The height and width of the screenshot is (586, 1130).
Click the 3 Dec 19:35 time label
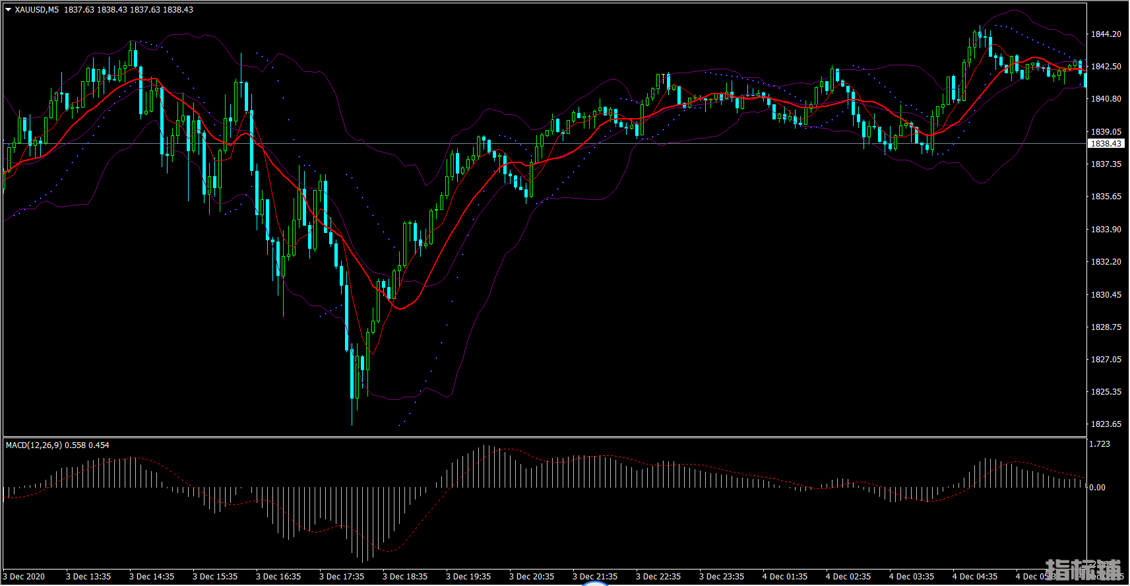point(468,577)
